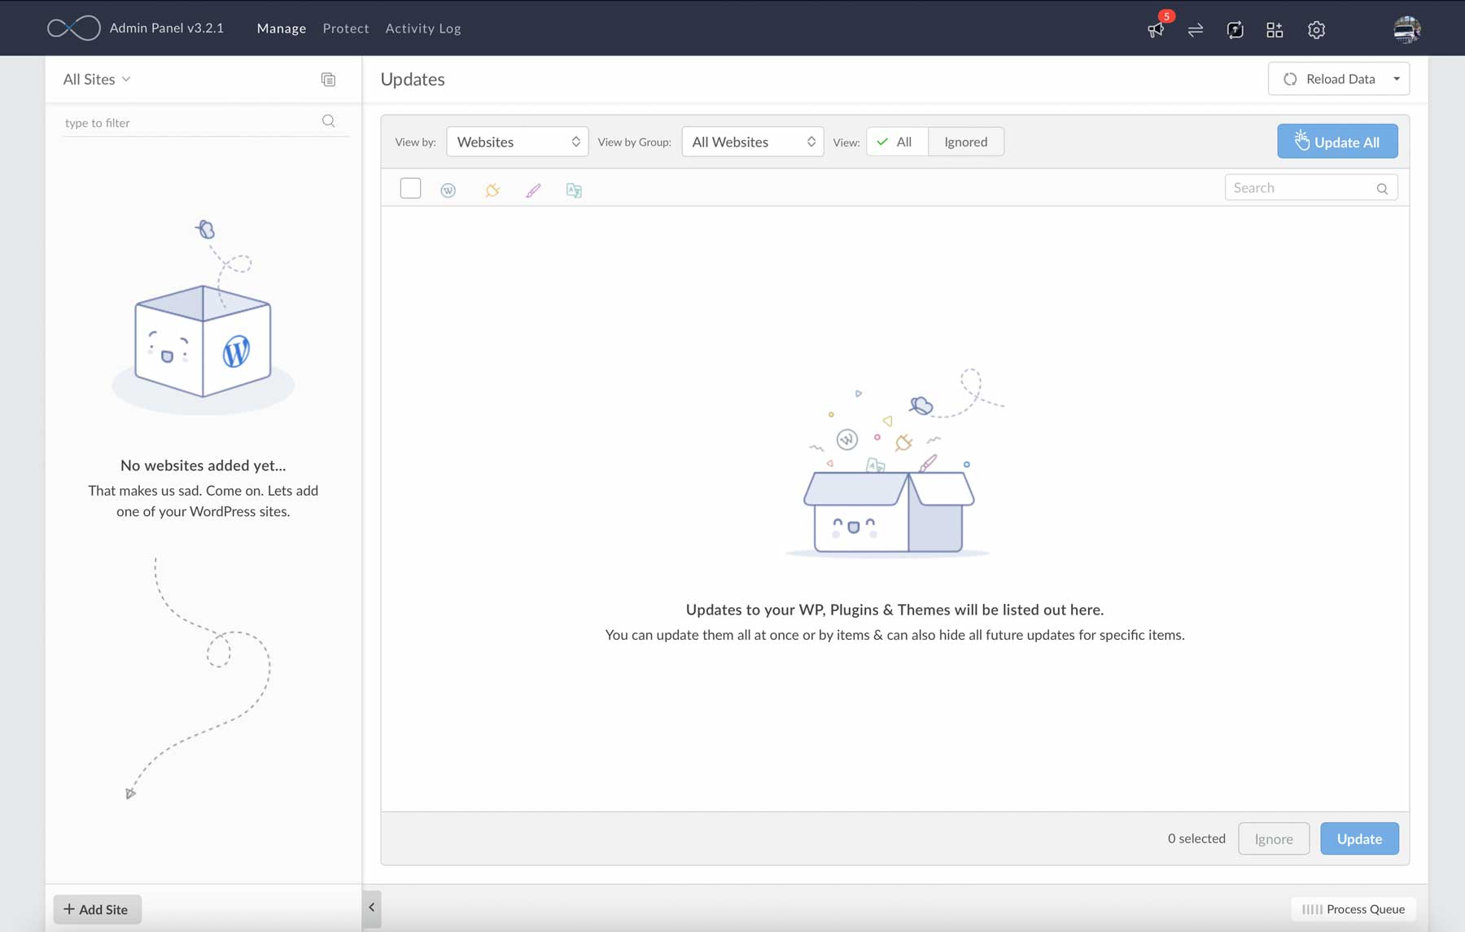Switch View back to All
The image size is (1465, 932).
click(x=895, y=141)
